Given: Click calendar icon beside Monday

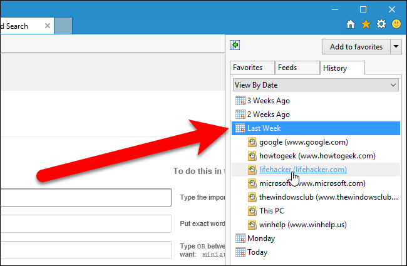Looking at the screenshot, I should pyautogui.click(x=240, y=238).
